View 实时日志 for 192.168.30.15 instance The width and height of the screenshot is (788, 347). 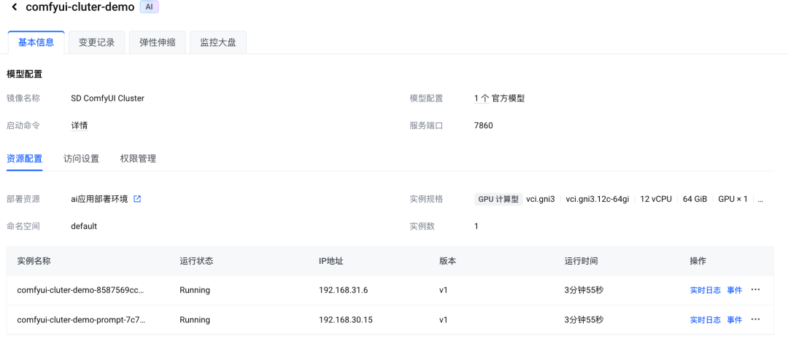(705, 319)
